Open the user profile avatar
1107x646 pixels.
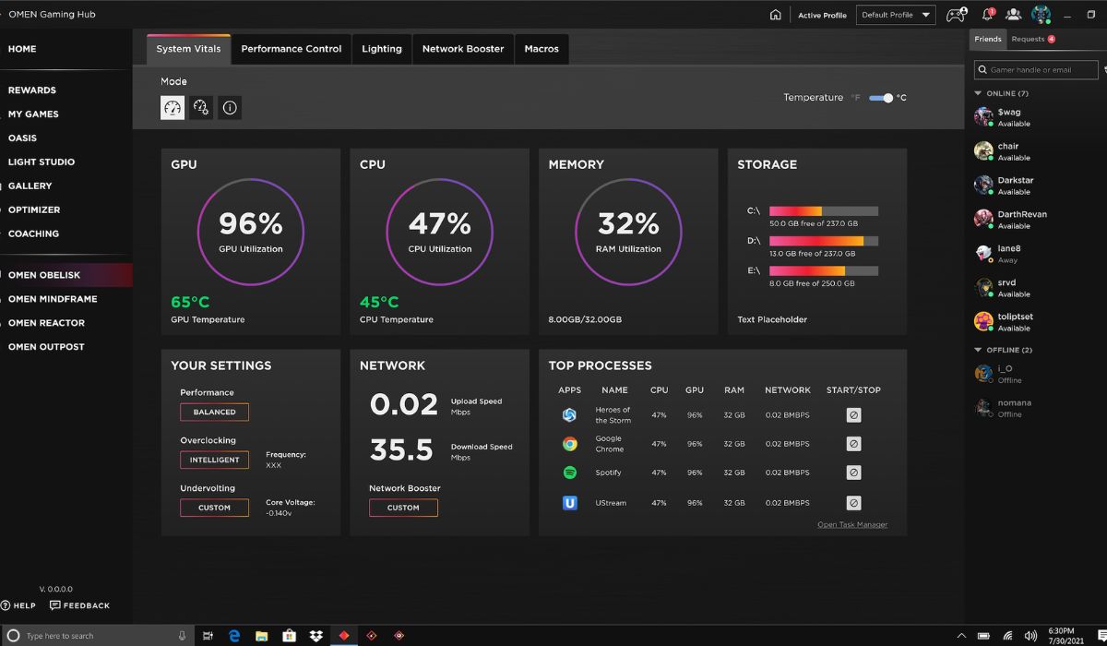coord(1041,15)
